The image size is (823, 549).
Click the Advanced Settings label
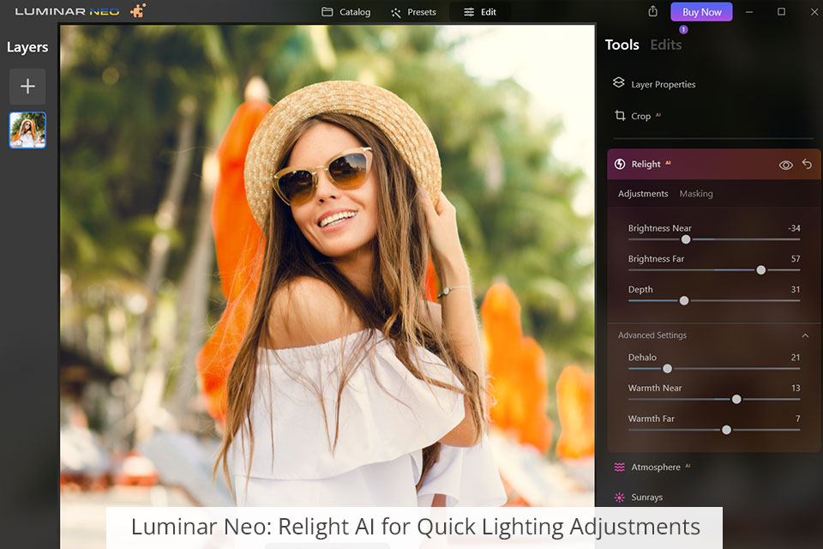pyautogui.click(x=652, y=335)
